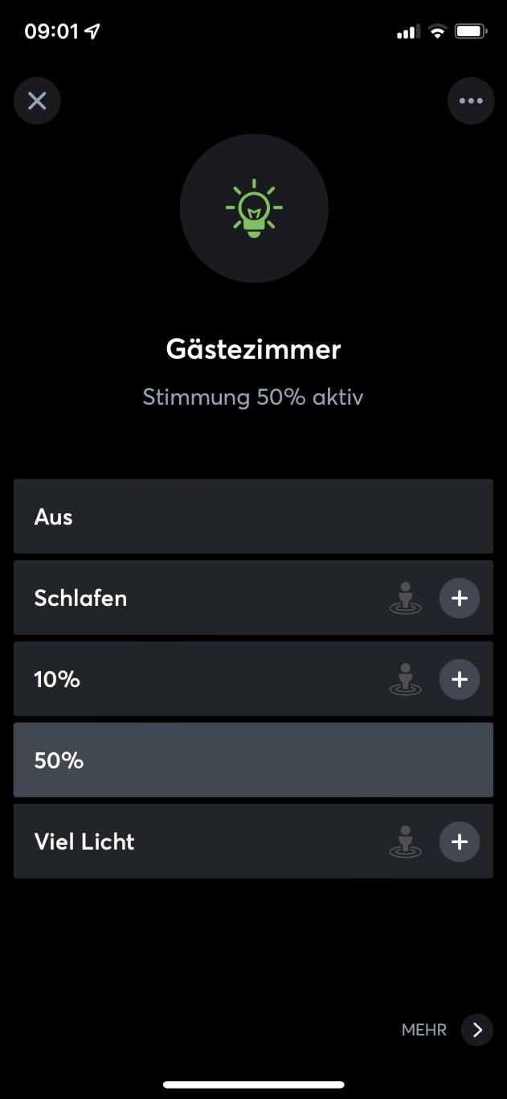Image resolution: width=507 pixels, height=1099 pixels.
Task: Tap the presence icon on Schlafen row
Action: (406, 599)
